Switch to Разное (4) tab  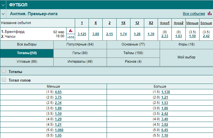pyautogui.click(x=133, y=62)
